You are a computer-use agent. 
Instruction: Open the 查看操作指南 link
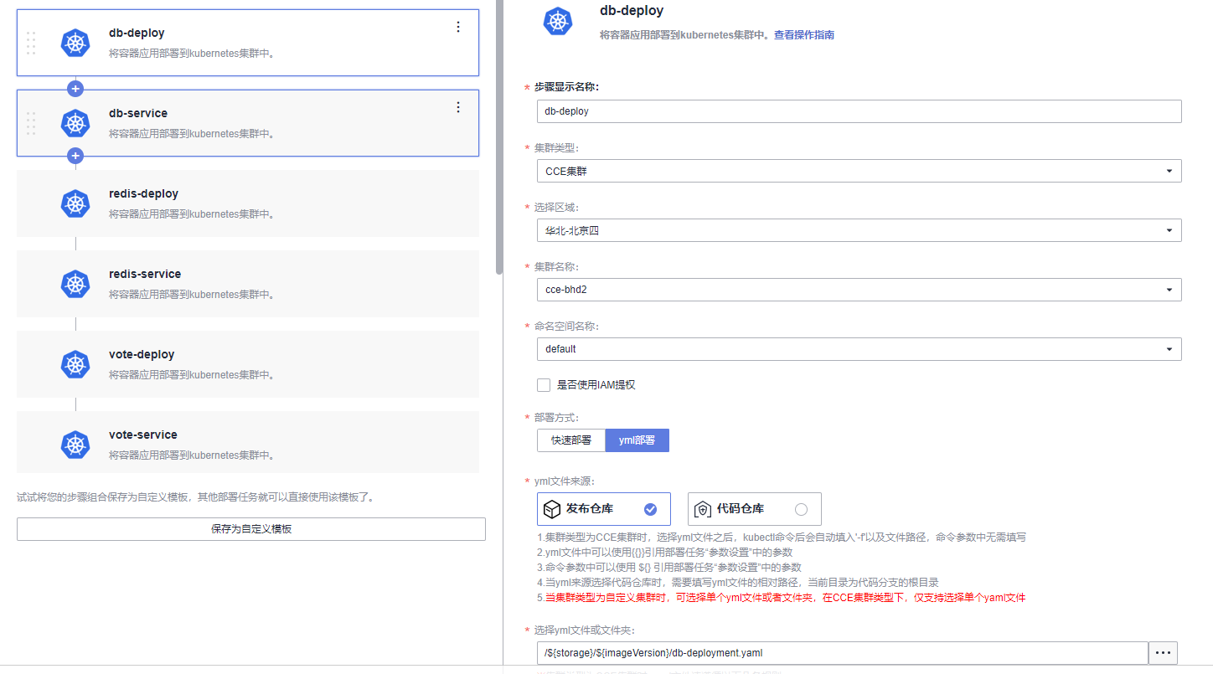coord(803,35)
